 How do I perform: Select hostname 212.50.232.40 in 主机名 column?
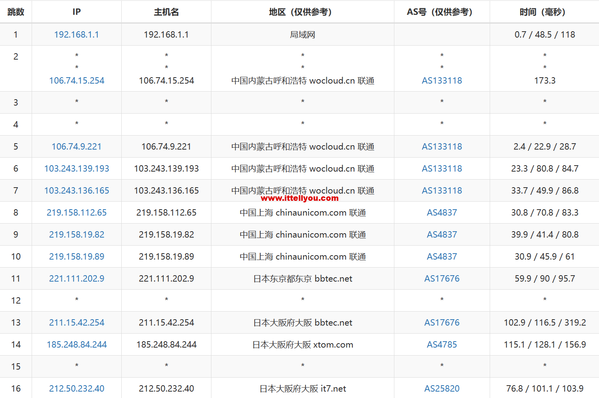tap(166, 389)
